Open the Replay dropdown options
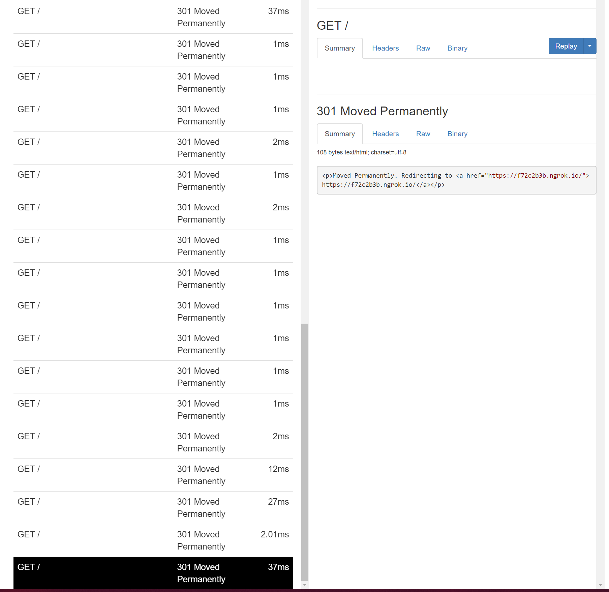609x592 pixels. click(589, 46)
